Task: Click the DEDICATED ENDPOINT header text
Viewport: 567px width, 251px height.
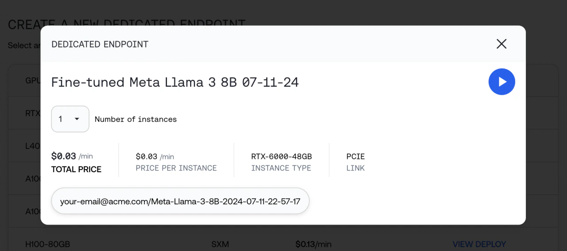Action: click(x=100, y=44)
